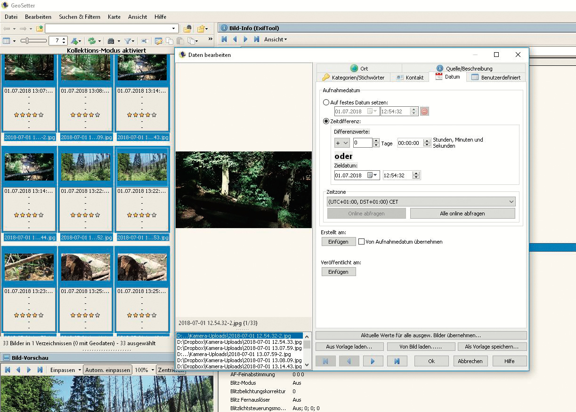Screen dimensions: 576x412
Task: Click the funnel filter icon
Action: click(128, 41)
